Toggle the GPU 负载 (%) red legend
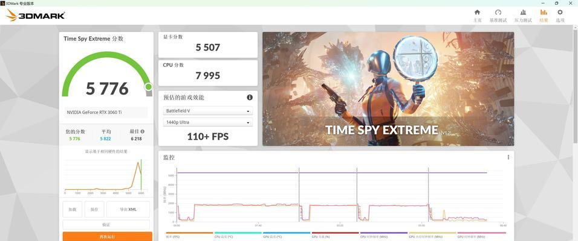The width and height of the screenshot is (578, 241). [335, 234]
